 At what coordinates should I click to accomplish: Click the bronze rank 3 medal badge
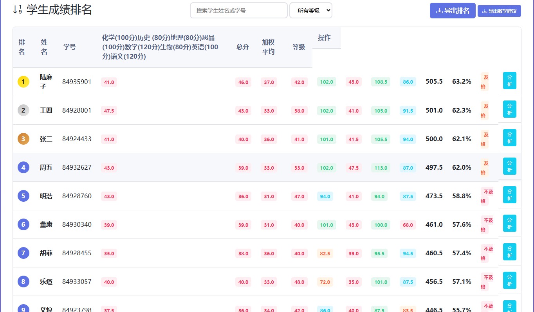23,139
